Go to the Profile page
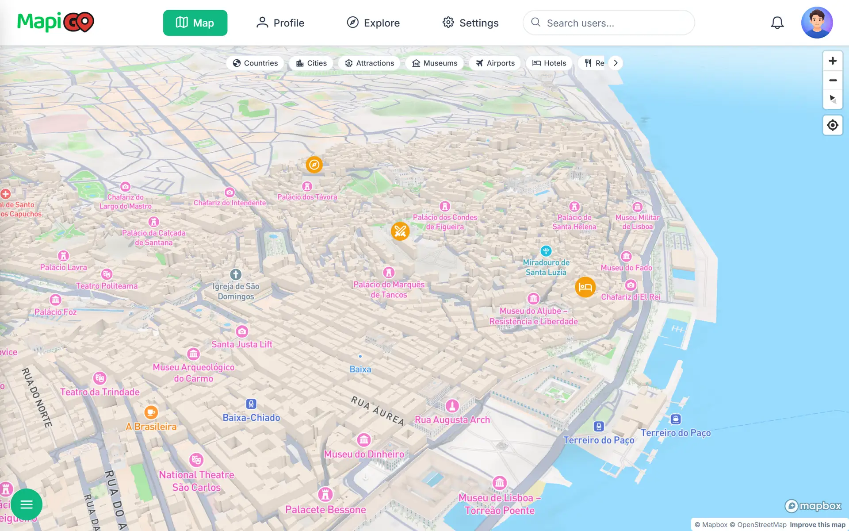 pos(280,23)
